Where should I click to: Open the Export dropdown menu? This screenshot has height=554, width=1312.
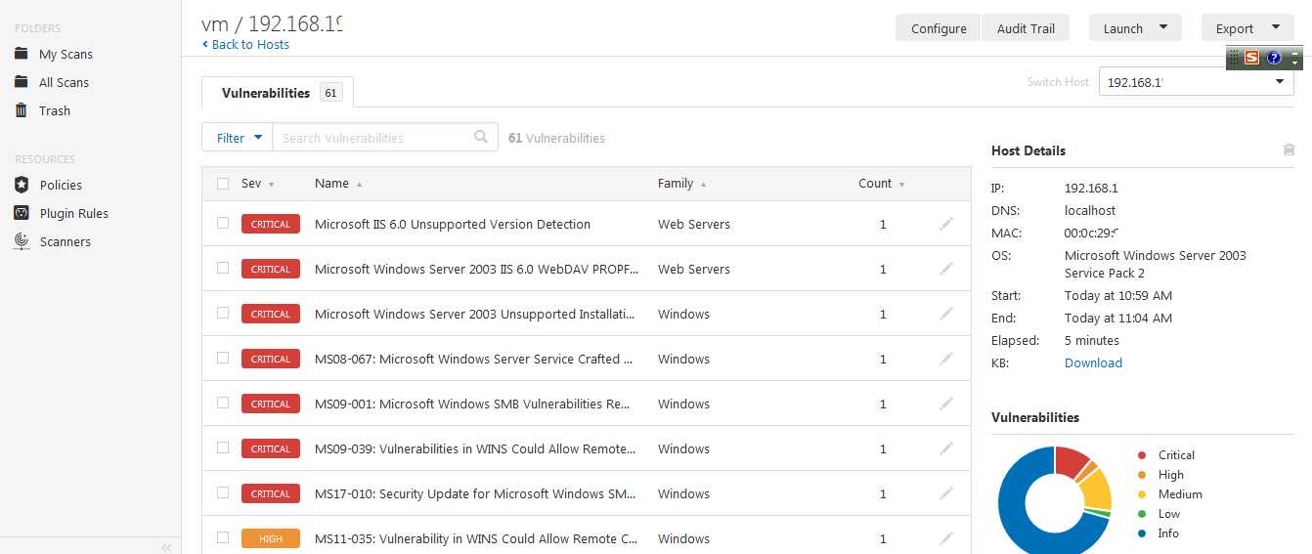pyautogui.click(x=1247, y=28)
